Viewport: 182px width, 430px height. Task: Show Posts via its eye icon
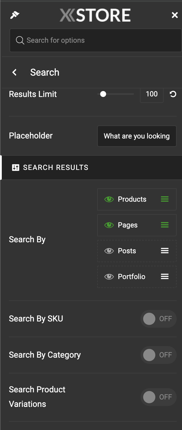tap(109, 251)
